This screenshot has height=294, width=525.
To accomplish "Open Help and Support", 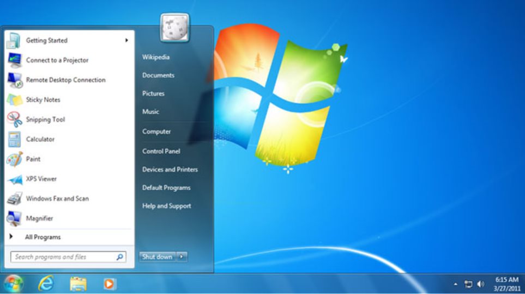I will (167, 206).
